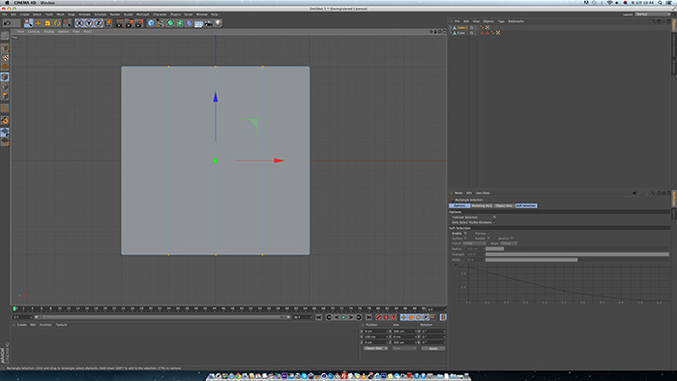The image size is (677, 381).
Task: Click the coordinate system icon
Action: 108,23
